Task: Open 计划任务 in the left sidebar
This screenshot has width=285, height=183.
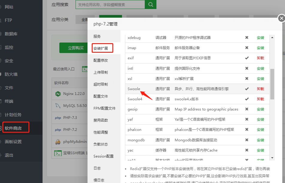Action: point(13,115)
